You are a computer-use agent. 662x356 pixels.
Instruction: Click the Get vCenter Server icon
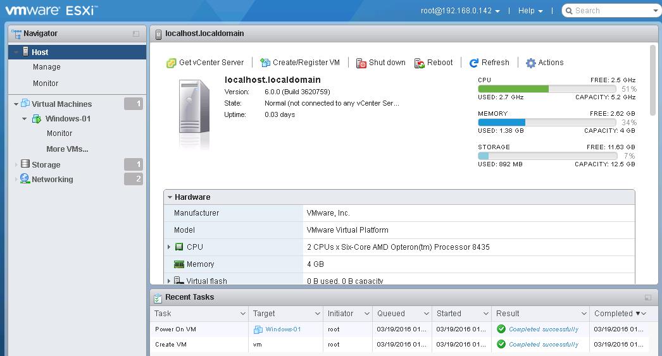[x=171, y=63]
